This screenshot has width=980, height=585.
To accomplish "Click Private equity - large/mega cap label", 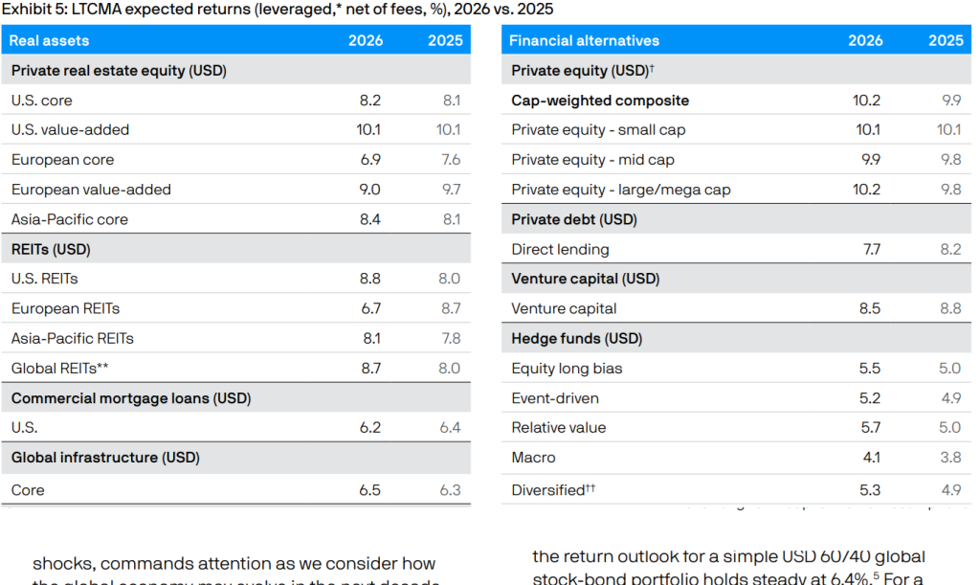I will tap(621, 190).
